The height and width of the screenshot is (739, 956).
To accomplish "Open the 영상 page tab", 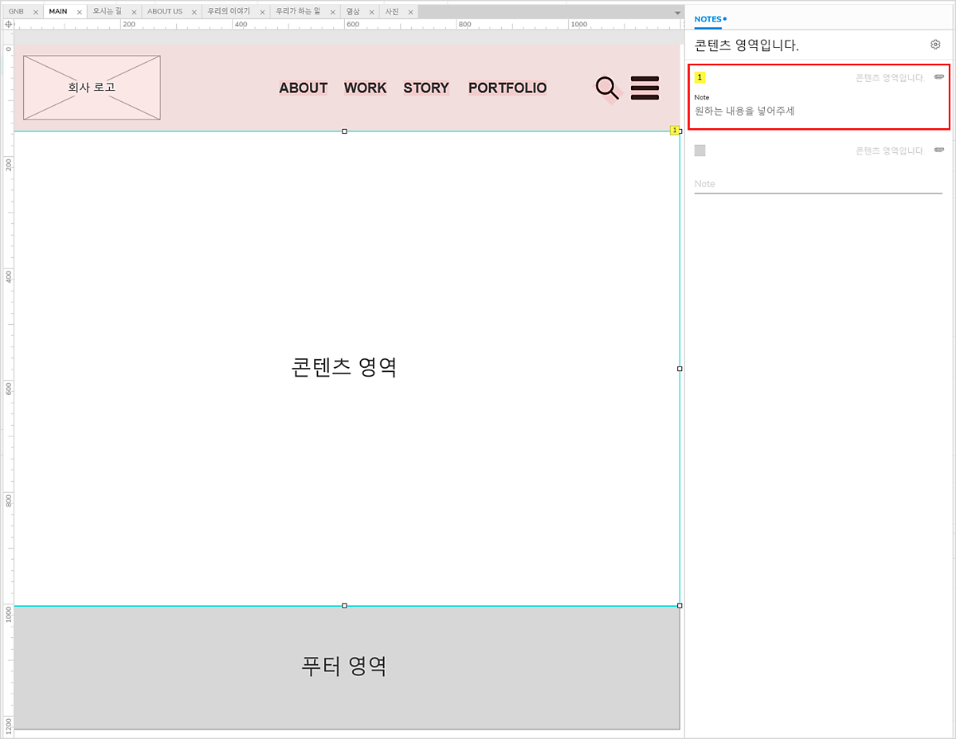I will pyautogui.click(x=353, y=12).
